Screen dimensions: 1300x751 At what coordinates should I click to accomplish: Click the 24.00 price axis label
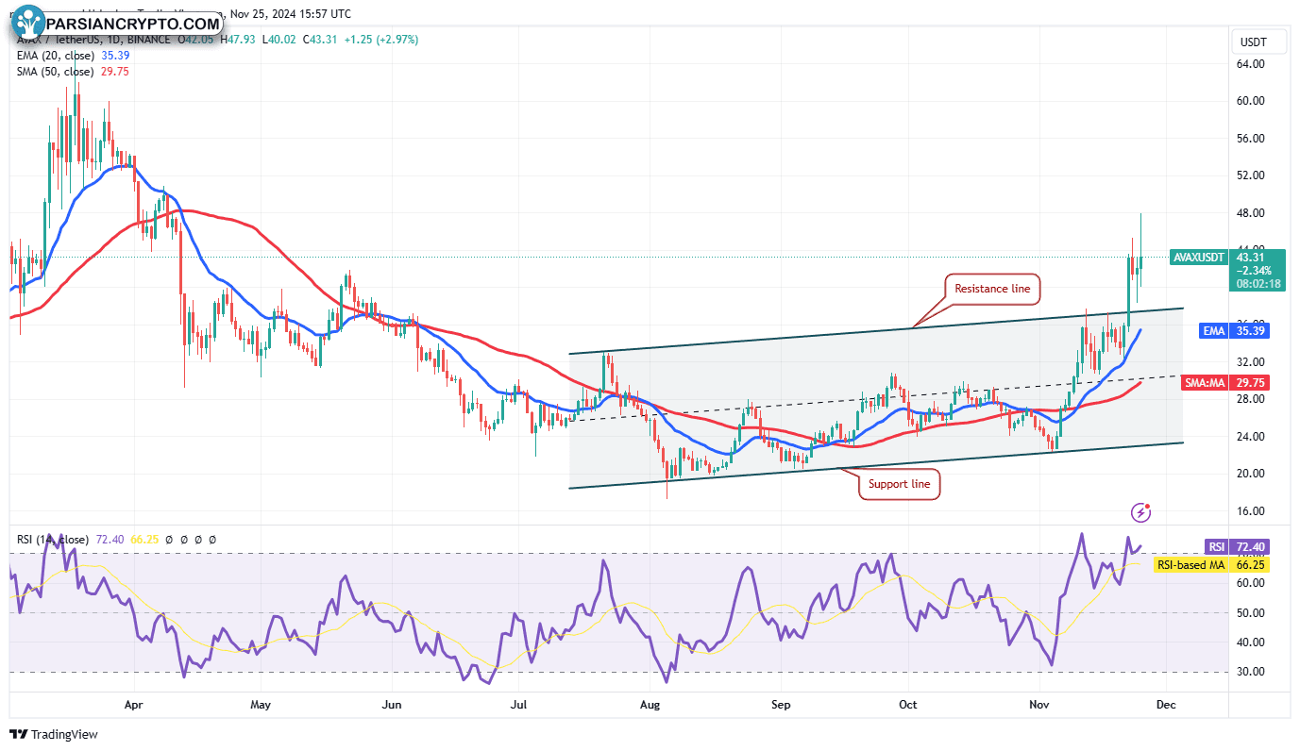[x=1252, y=437]
